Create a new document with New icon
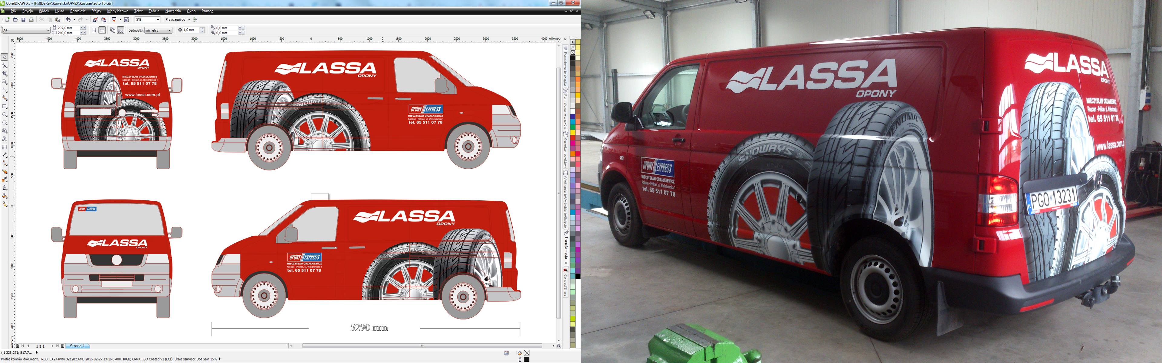 [x=7, y=19]
